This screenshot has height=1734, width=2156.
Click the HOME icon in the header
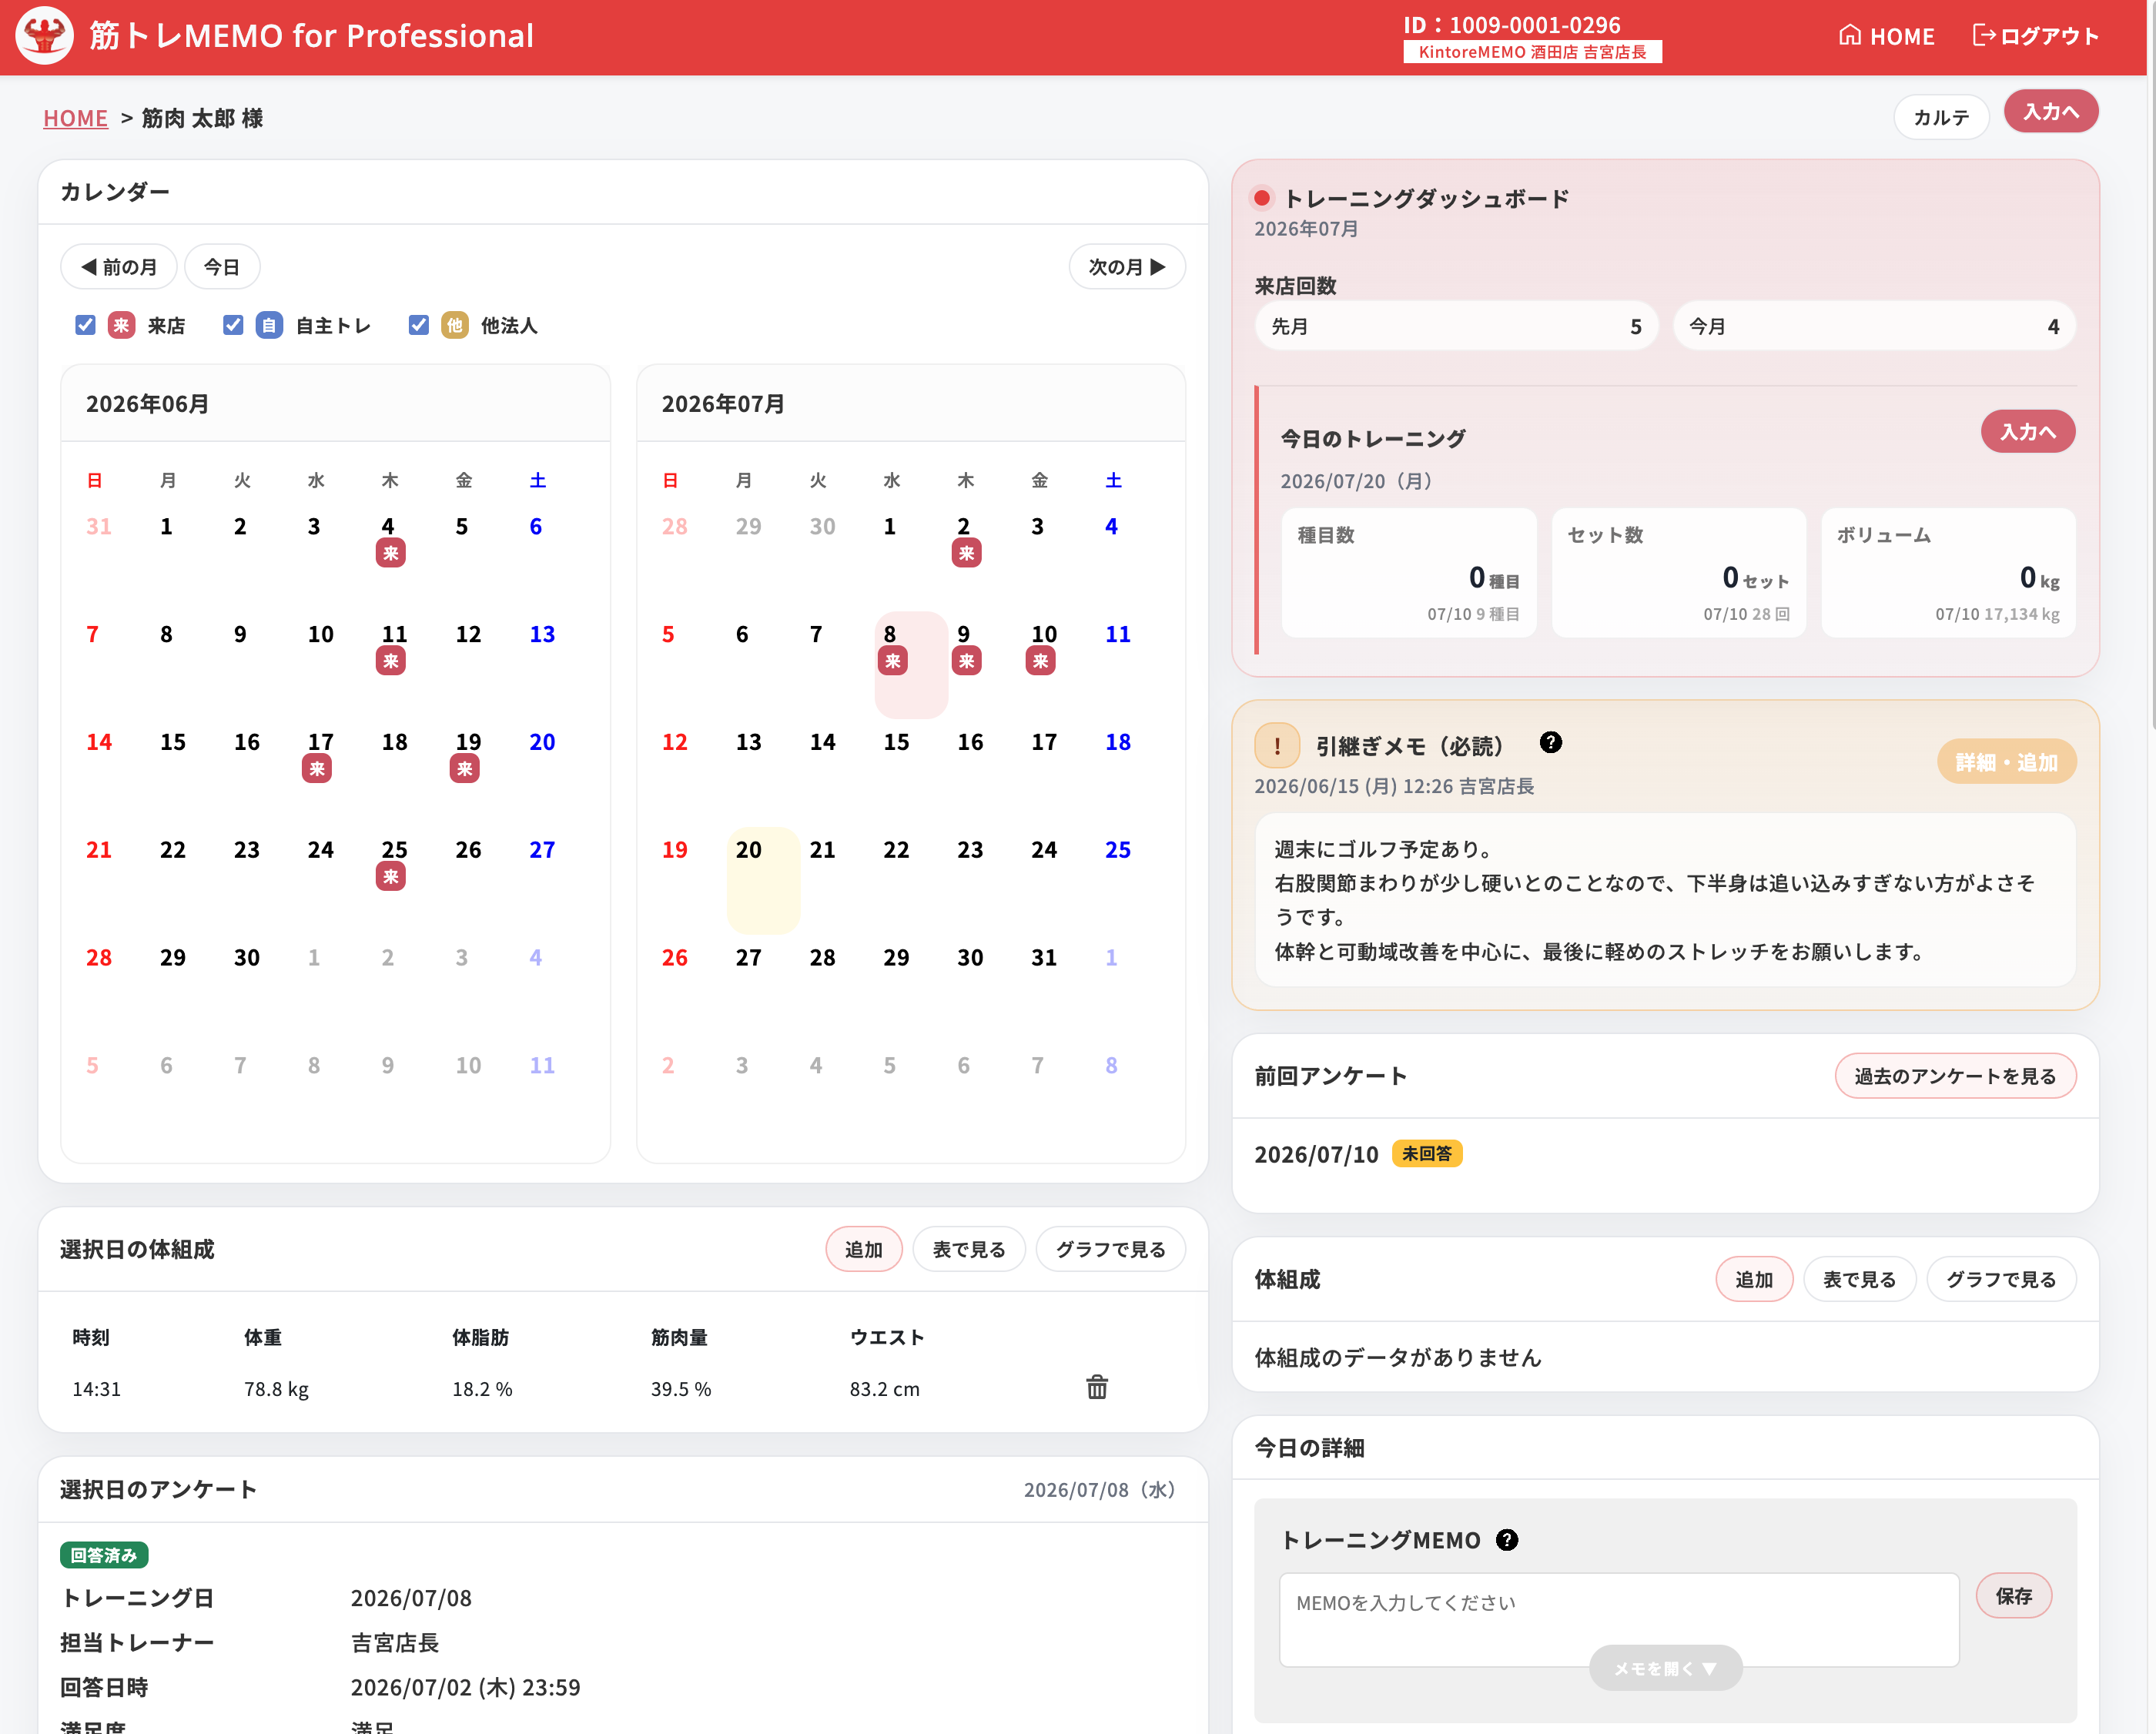(x=1849, y=36)
